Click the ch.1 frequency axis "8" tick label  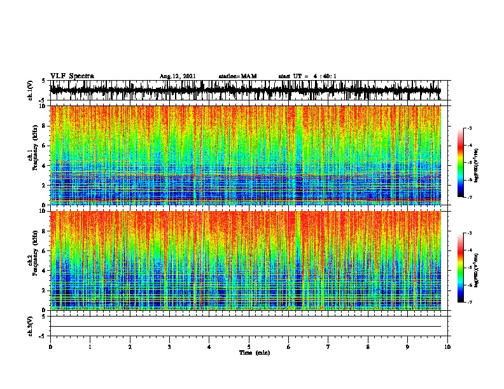[x=45, y=126]
